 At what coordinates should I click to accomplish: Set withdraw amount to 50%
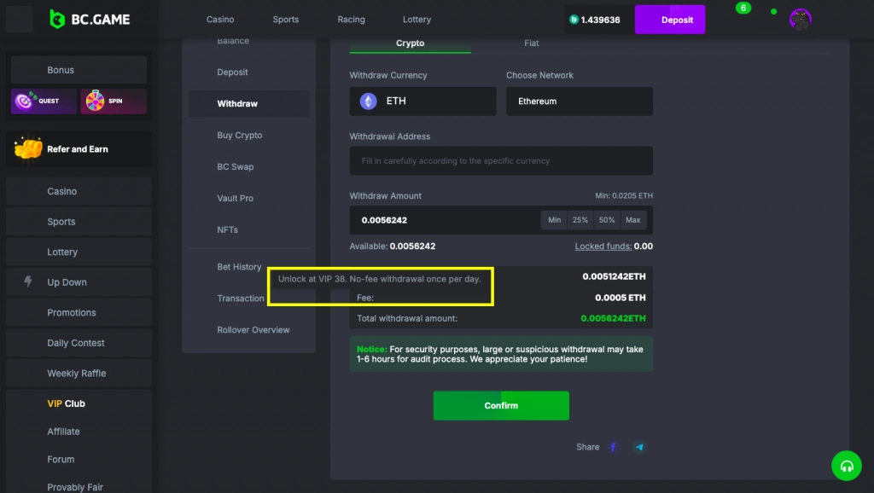[x=607, y=220]
